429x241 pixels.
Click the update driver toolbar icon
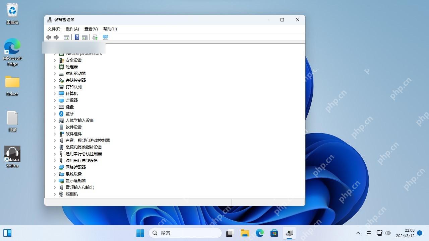95,37
